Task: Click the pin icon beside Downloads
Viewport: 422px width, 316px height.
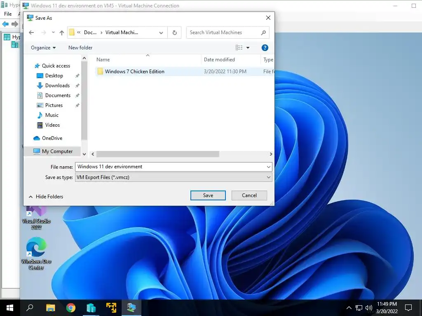Action: (x=77, y=86)
